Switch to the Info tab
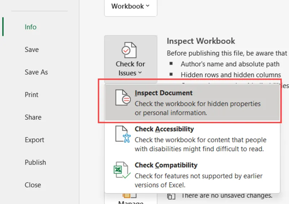The image size is (289, 204). 31,27
